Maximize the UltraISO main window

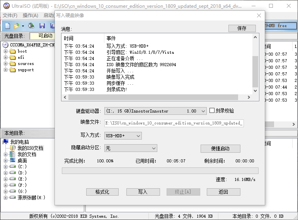[x=271, y=6]
